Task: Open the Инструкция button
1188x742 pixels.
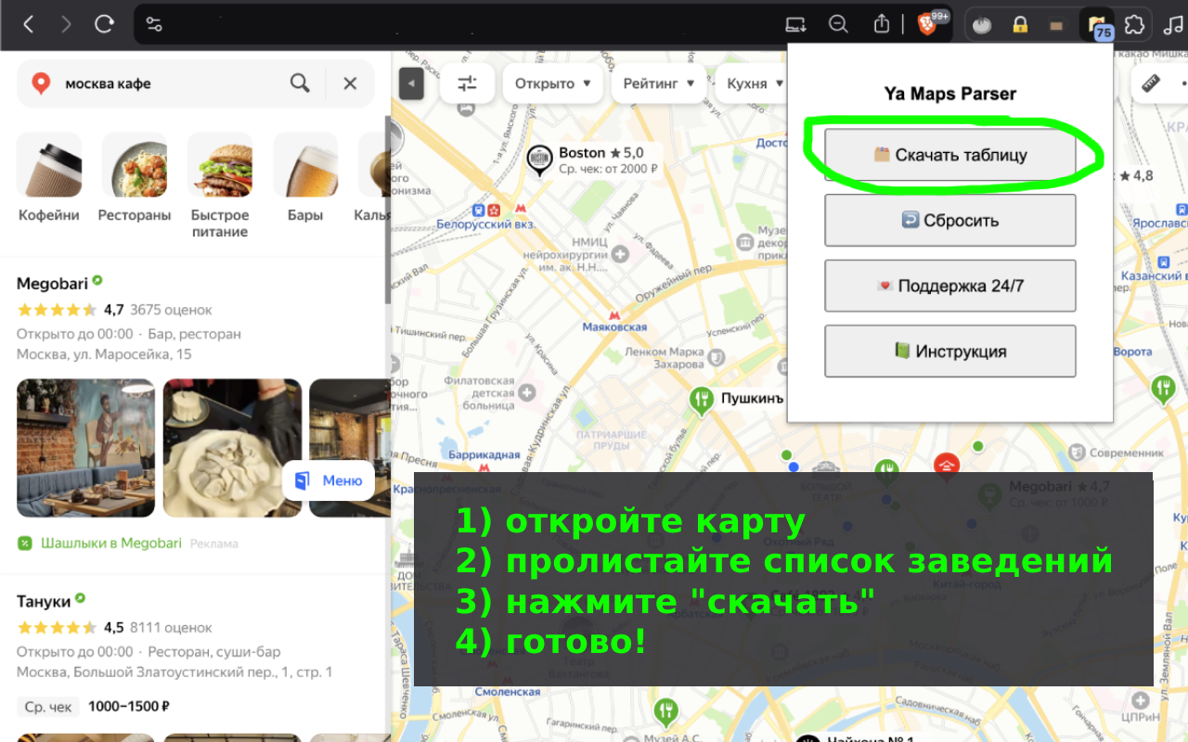Action: tap(949, 352)
